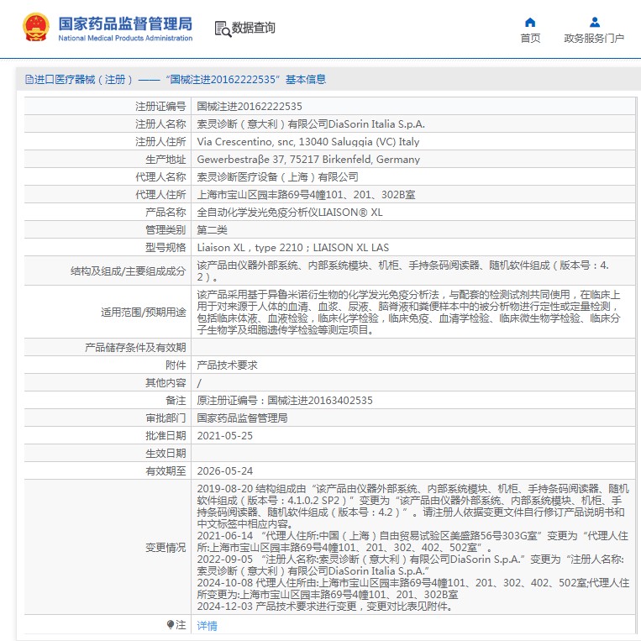Viewport: 641px width, 641px height.
Task: Click the 其他内容 label
Action: pyautogui.click(x=166, y=382)
